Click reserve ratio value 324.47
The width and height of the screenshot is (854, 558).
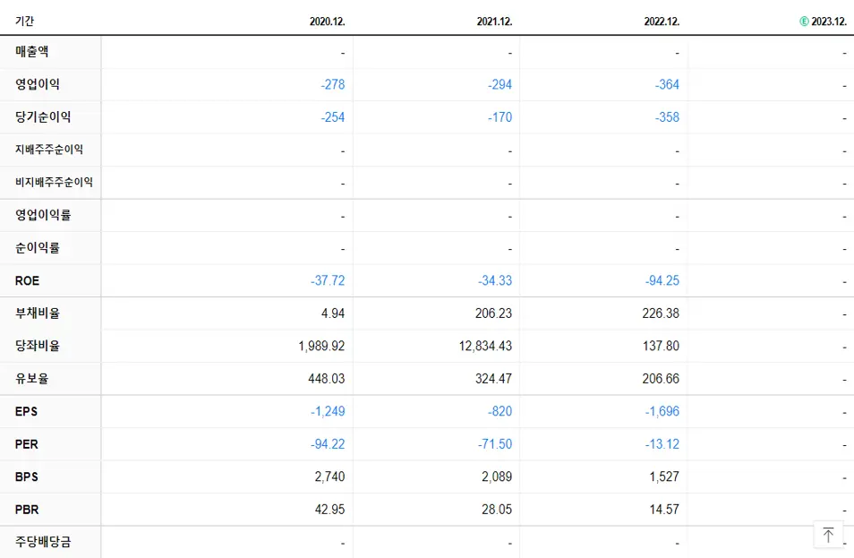pos(493,379)
